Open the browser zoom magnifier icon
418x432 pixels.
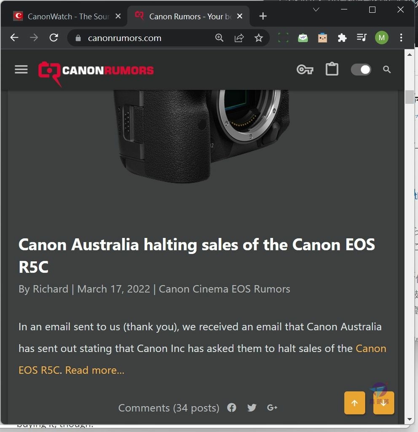[x=219, y=38]
